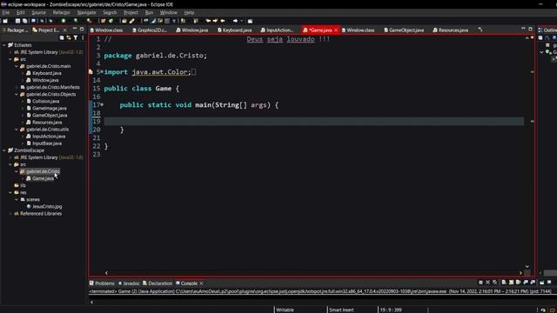This screenshot has width=557, height=313.
Task: Collapse the Ecliastes project node
Action: (x=4, y=45)
